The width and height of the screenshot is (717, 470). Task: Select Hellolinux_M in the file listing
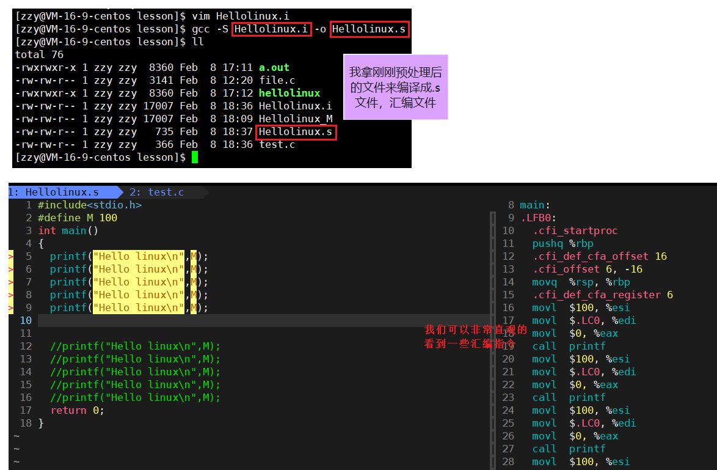click(296, 119)
